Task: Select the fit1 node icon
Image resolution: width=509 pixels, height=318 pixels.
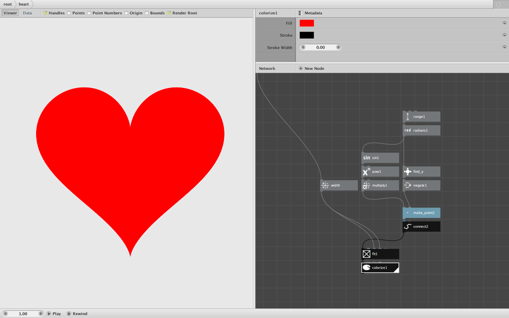Action: [366, 254]
